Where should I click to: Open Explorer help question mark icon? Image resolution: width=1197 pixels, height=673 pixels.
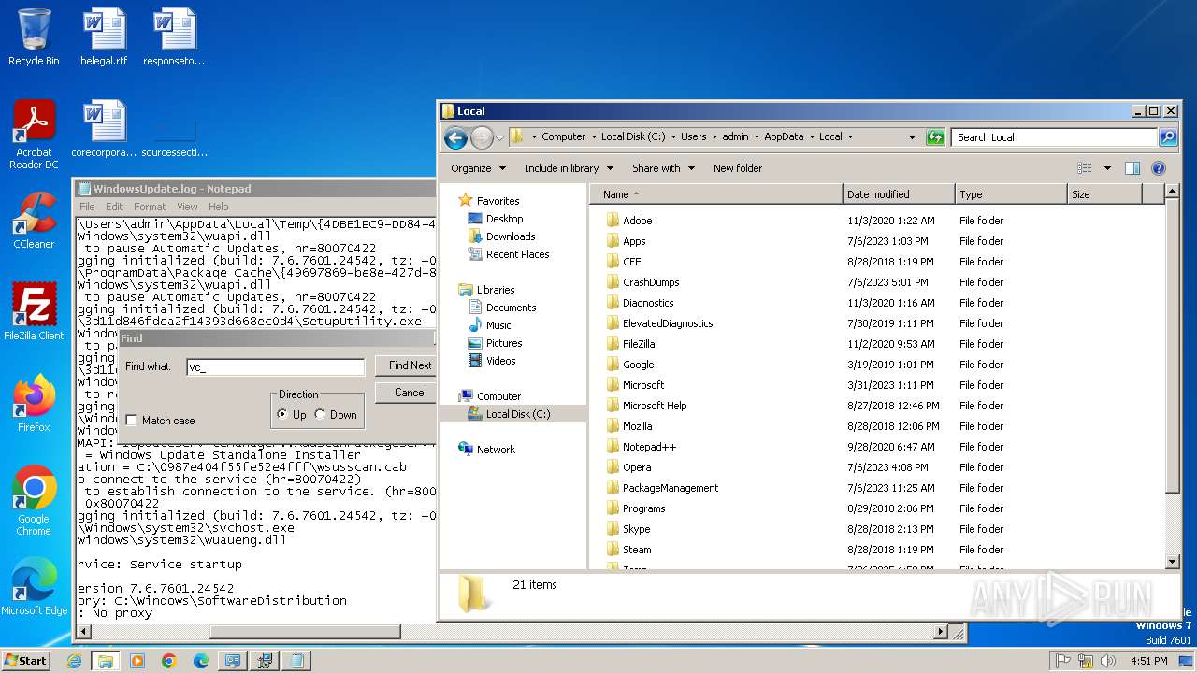pos(1159,168)
